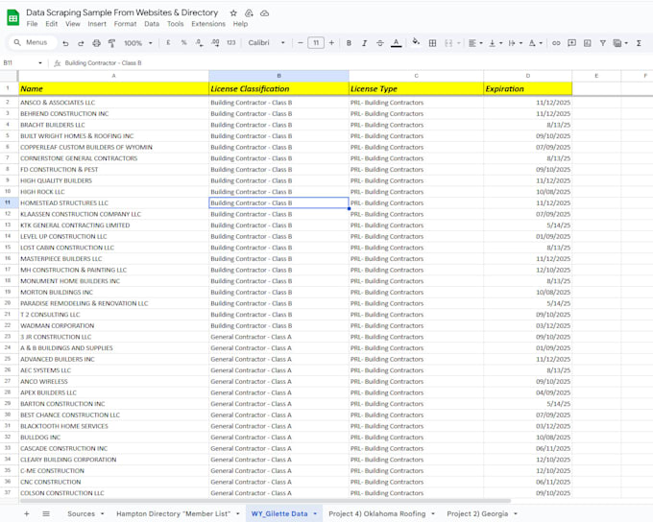Select column C header

click(x=416, y=76)
